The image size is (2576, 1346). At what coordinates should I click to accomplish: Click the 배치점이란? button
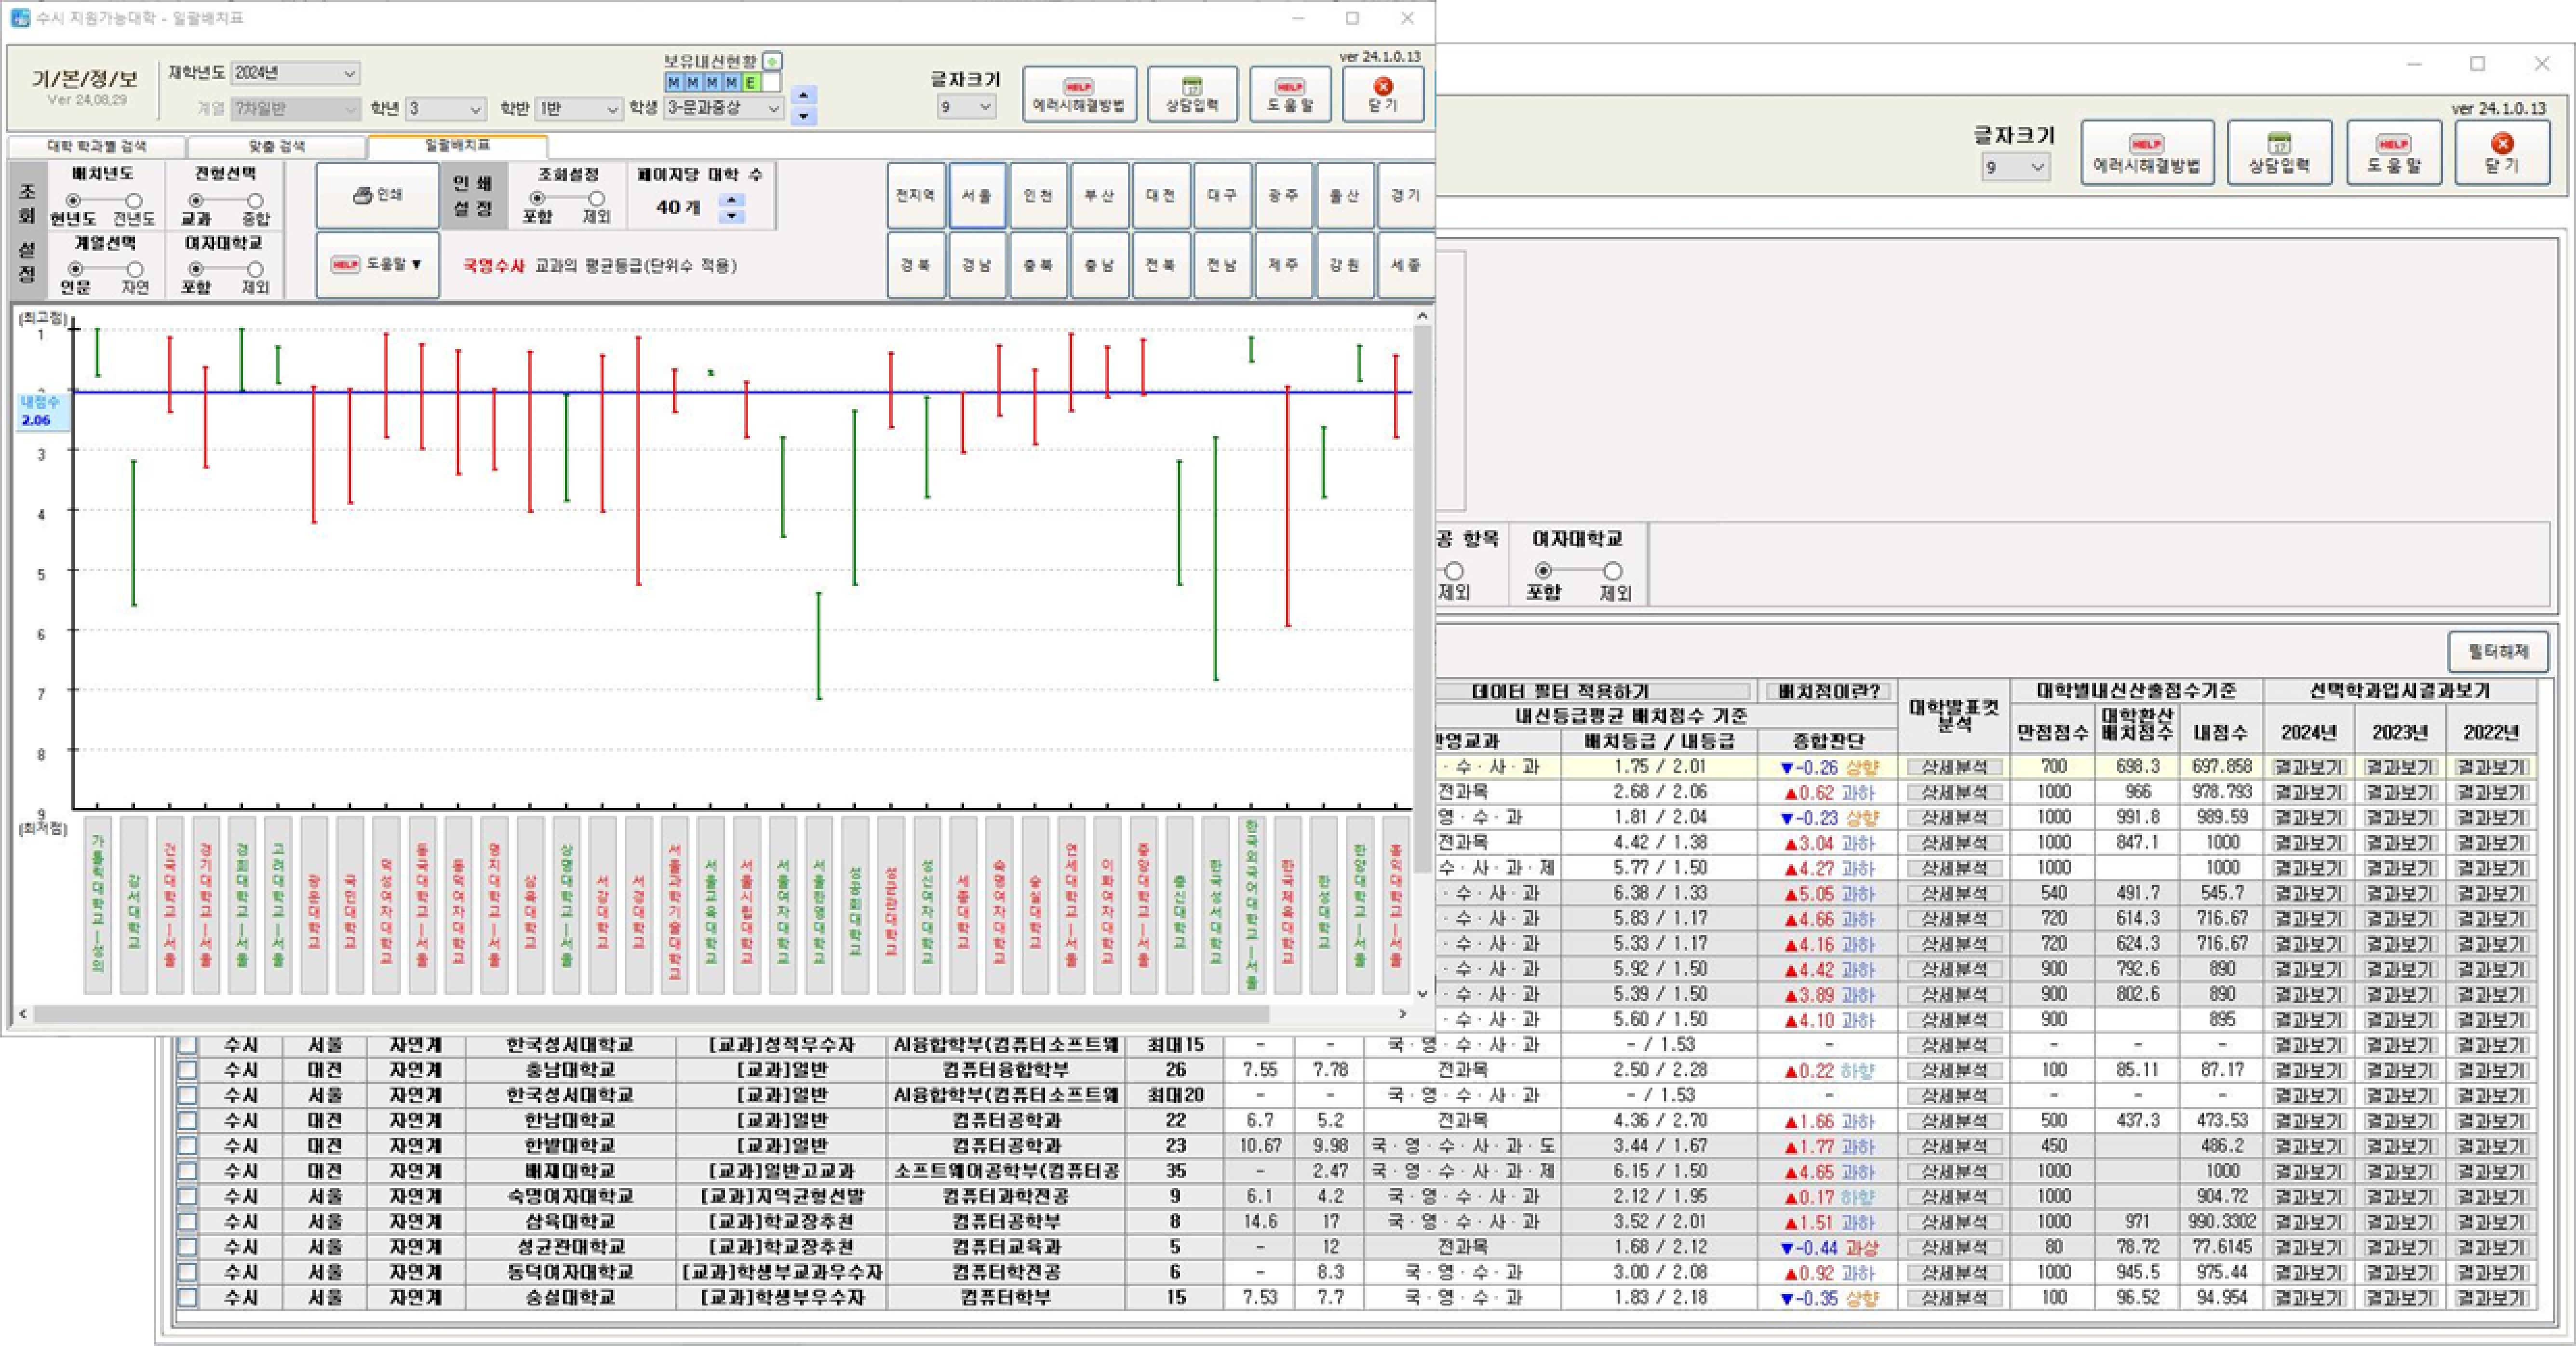click(1828, 691)
